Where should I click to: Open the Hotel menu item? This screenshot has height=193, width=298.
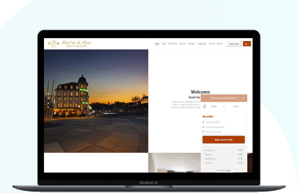coord(164,44)
